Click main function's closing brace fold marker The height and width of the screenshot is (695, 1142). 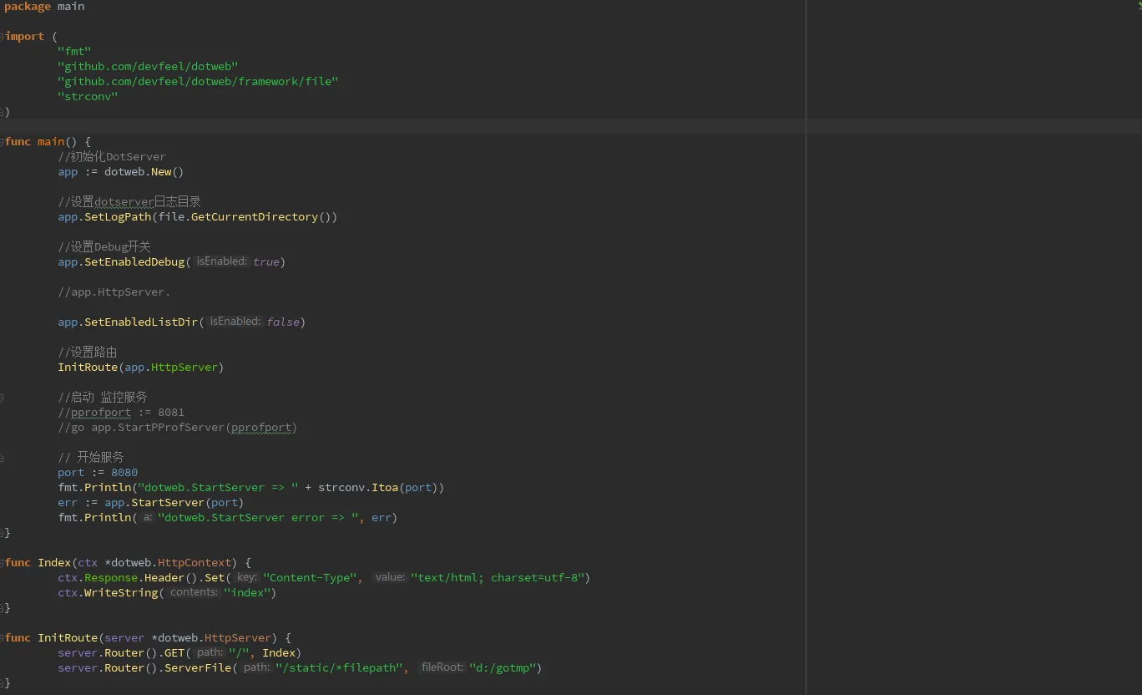tap(3, 532)
